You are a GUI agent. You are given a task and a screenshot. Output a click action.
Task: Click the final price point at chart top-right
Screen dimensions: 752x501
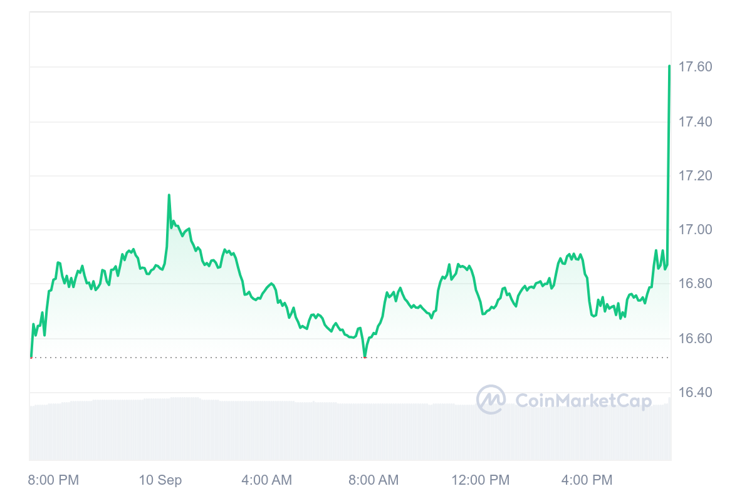point(669,66)
